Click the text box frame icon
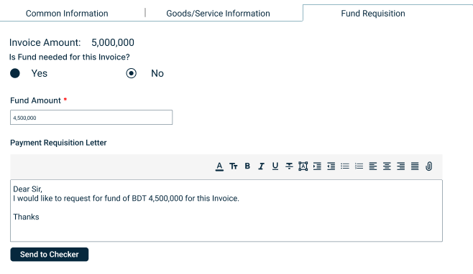Screen dimensions: 473x274 303,166
